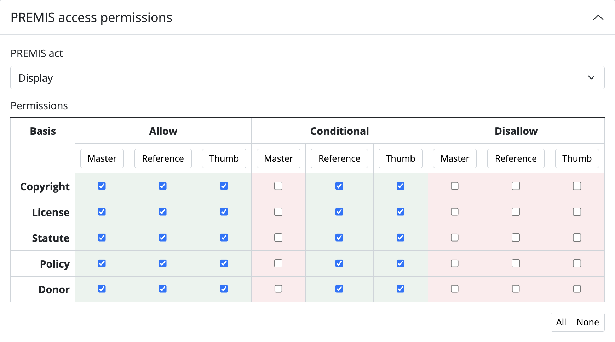The height and width of the screenshot is (342, 615).
Task: Check Statute Conditional Master checkbox
Action: click(278, 238)
